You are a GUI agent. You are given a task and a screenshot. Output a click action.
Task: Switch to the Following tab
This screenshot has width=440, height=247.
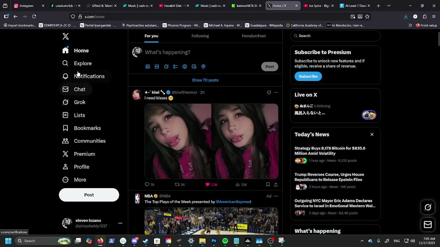tap(200, 36)
